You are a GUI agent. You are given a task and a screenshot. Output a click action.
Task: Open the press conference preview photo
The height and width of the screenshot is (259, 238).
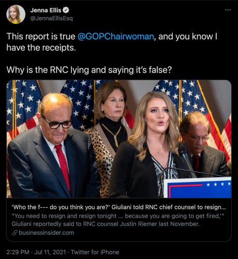(x=119, y=139)
